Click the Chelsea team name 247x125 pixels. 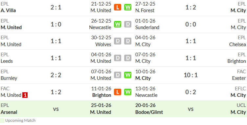(x=237, y=45)
